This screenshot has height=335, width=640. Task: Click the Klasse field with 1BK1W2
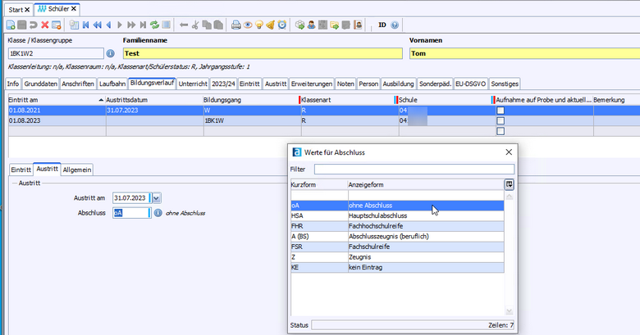tap(56, 53)
